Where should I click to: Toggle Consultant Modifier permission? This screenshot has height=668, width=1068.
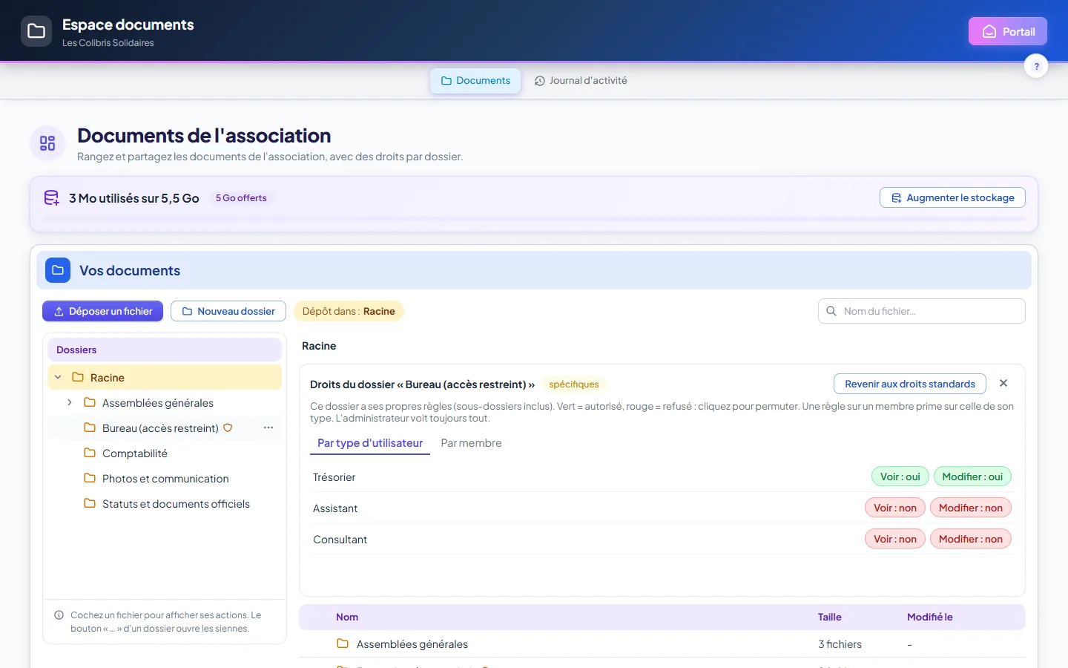971,539
